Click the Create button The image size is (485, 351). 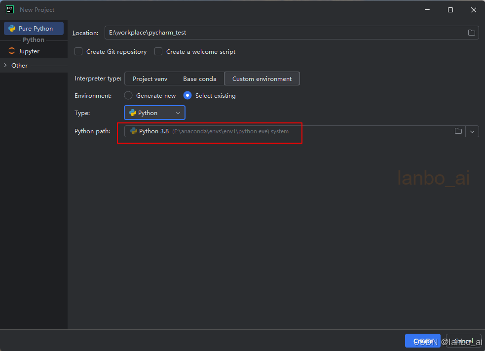(x=422, y=340)
